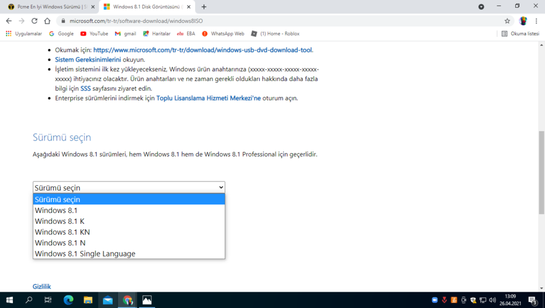Open the taskbar clock showing 13:09
The height and width of the screenshot is (308, 545).
pyautogui.click(x=510, y=300)
